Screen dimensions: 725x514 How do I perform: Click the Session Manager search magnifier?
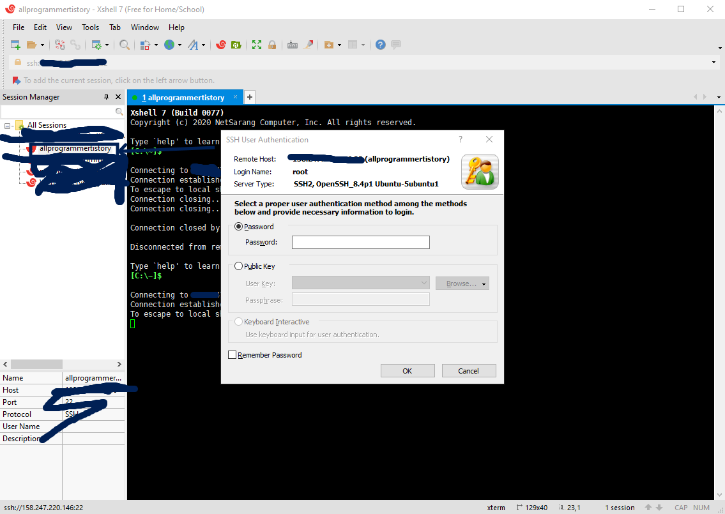click(119, 111)
